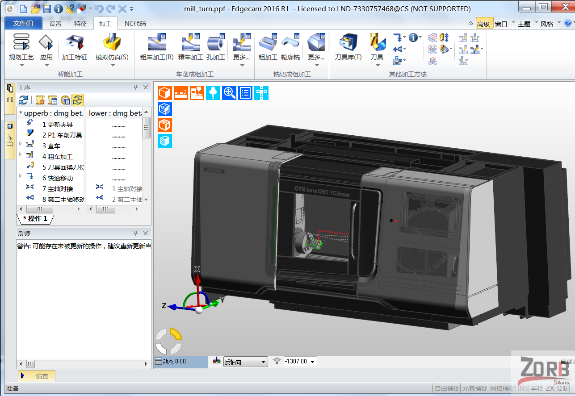Enable 网格捕捉 snapping in the status bar
The image size is (575, 396).
[x=502, y=388]
